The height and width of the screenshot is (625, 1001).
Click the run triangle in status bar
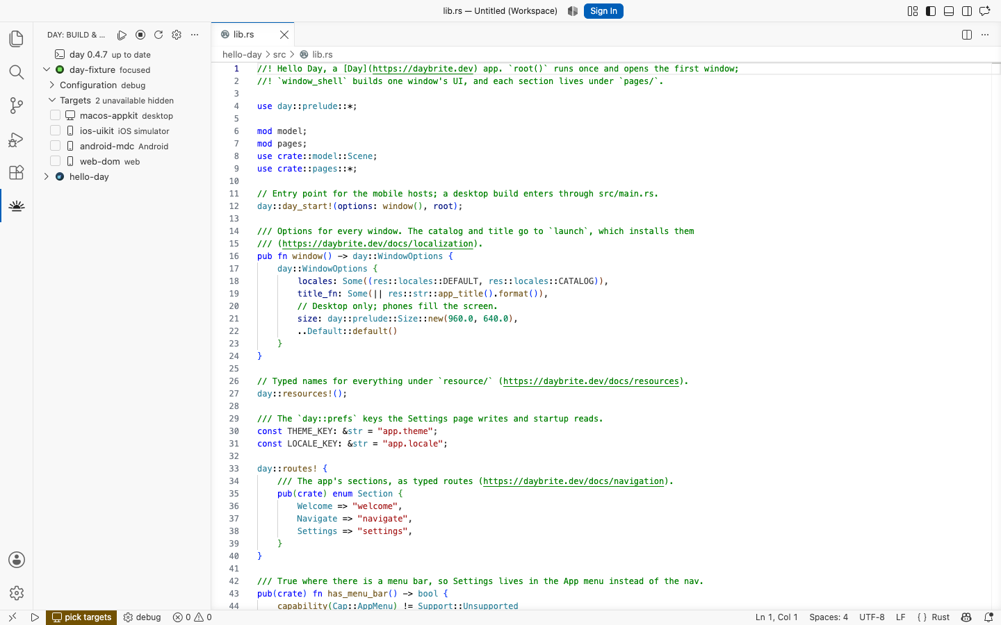click(35, 617)
